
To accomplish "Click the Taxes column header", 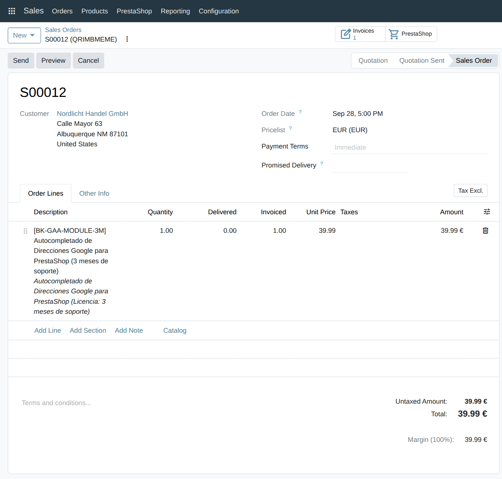I will 349,212.
